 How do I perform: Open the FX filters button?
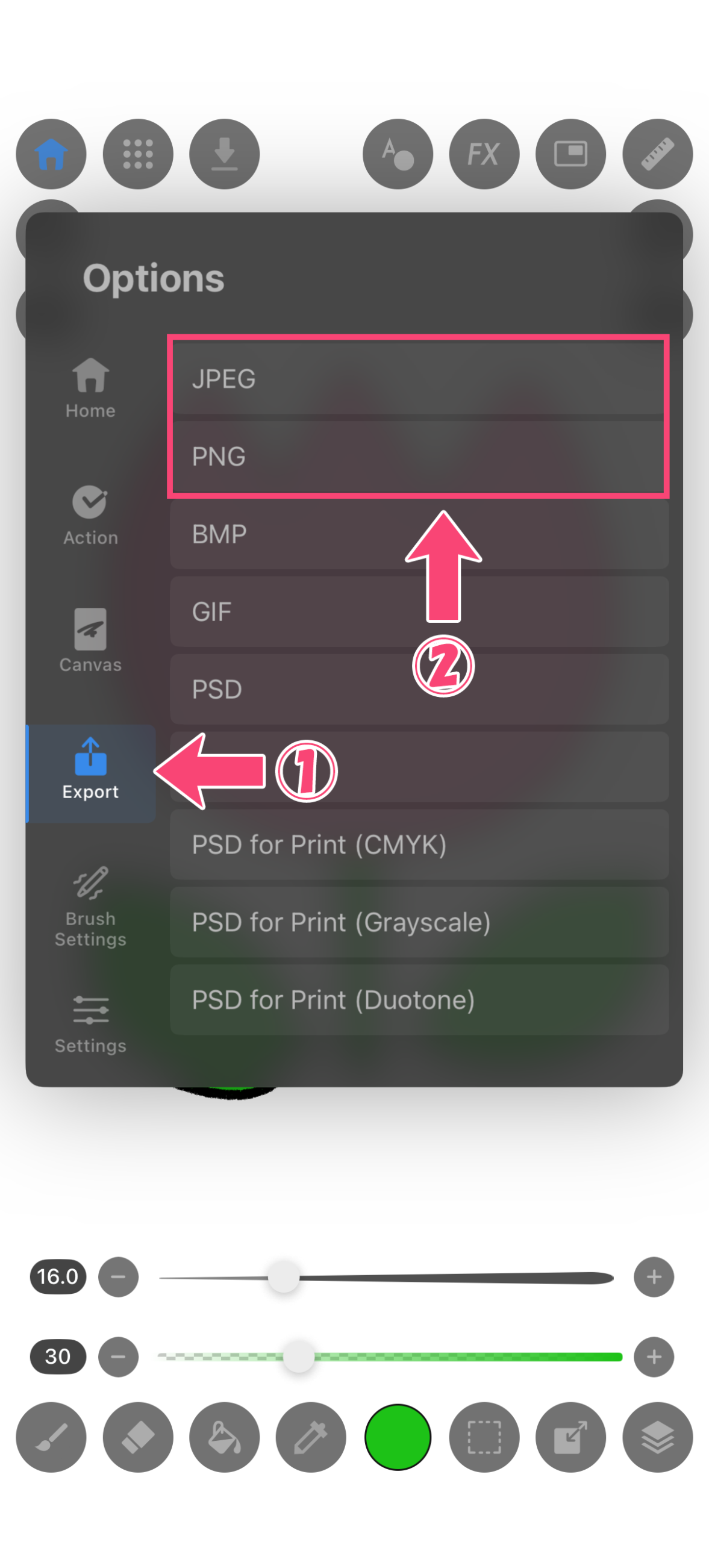pos(484,154)
